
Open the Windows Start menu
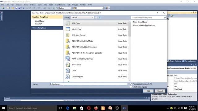point(3,108)
